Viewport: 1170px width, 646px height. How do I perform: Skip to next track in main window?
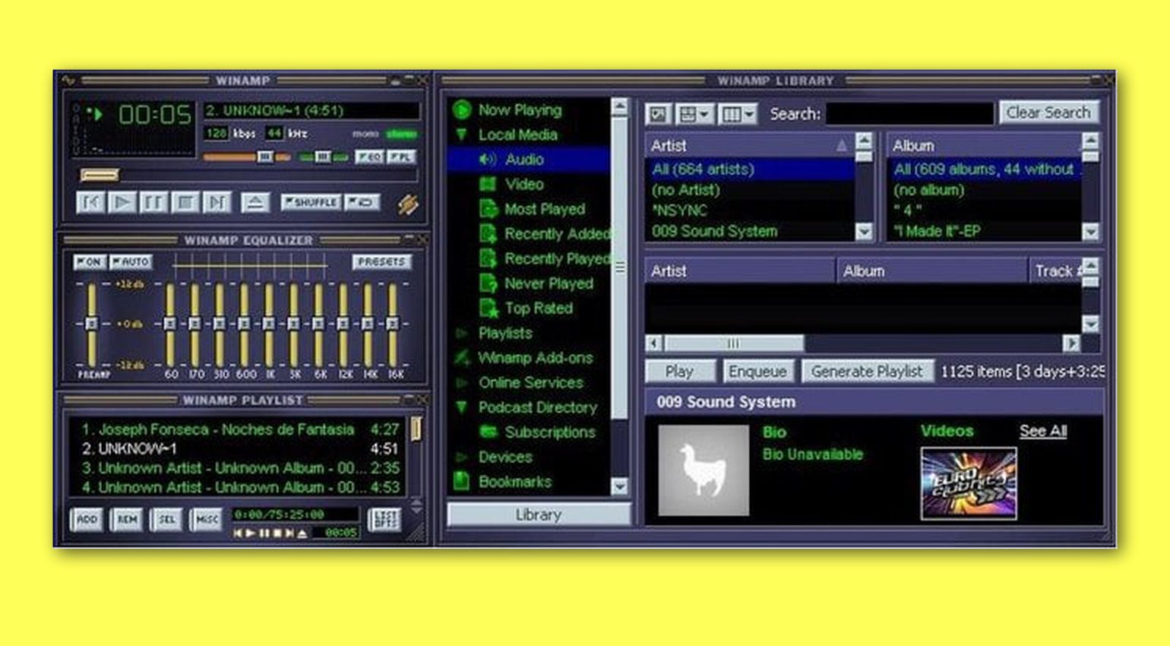pos(217,202)
